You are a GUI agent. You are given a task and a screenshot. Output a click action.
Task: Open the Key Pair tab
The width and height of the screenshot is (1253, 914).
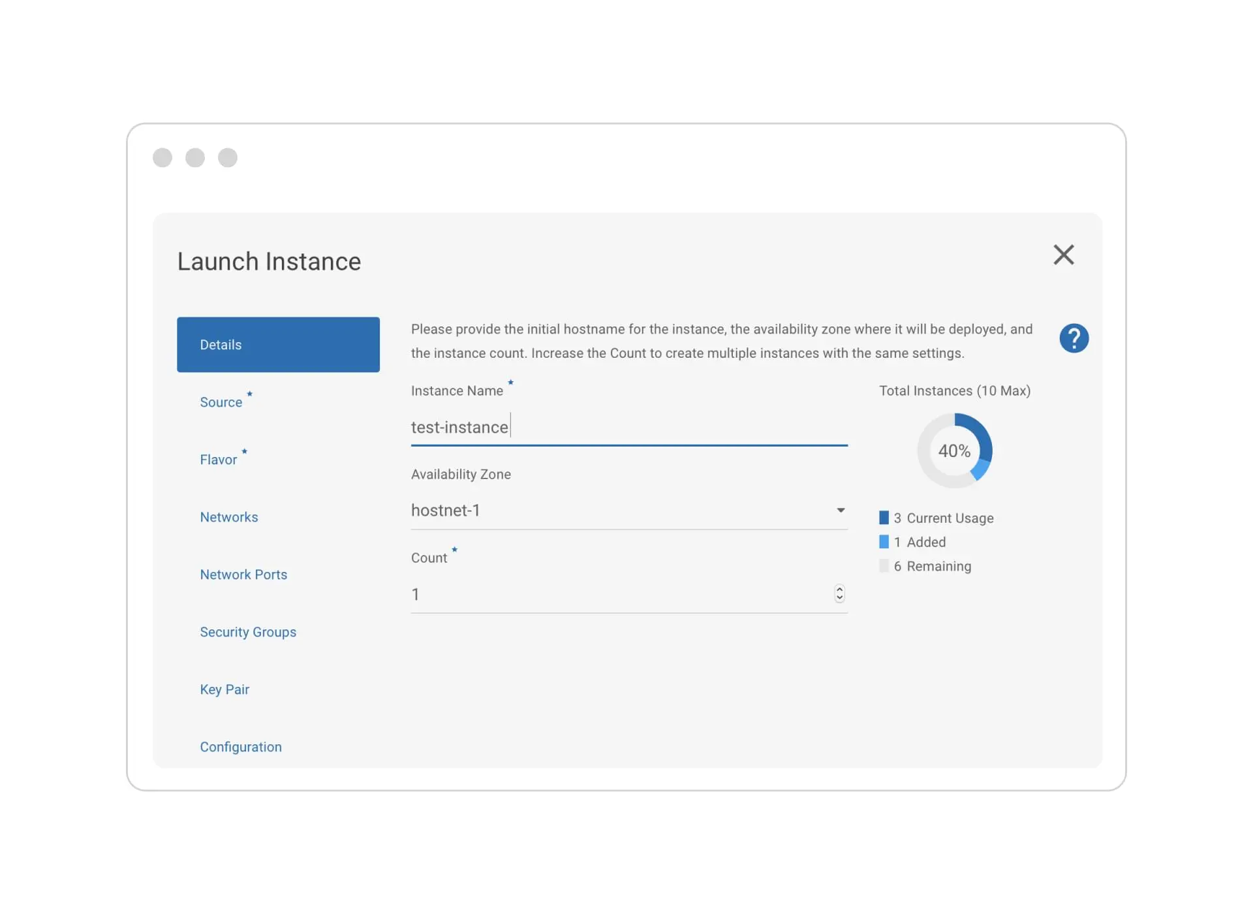click(224, 689)
